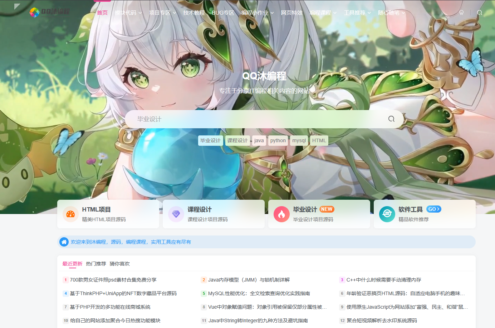
Task: Click the 欢迎来到沐编程 welcome notice text
Action: [131, 242]
